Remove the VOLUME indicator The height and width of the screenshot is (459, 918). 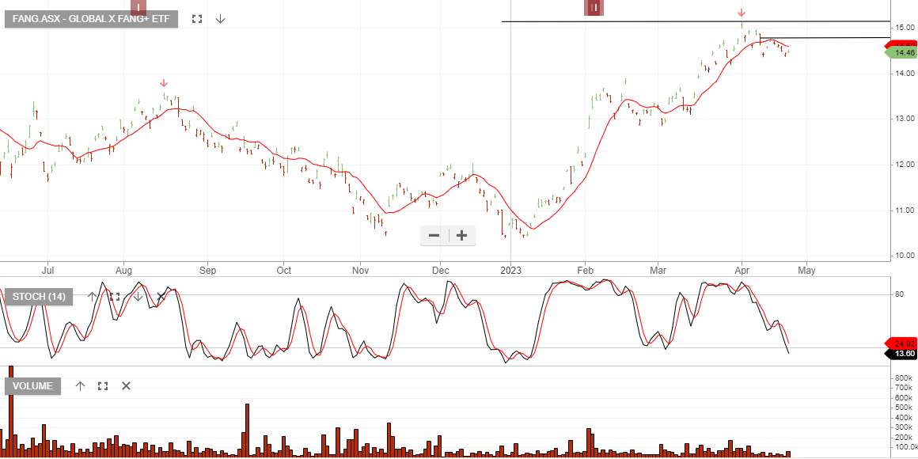(126, 386)
